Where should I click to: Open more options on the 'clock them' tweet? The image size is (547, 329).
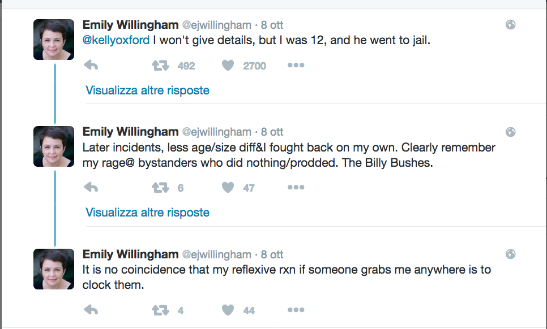pos(296,310)
